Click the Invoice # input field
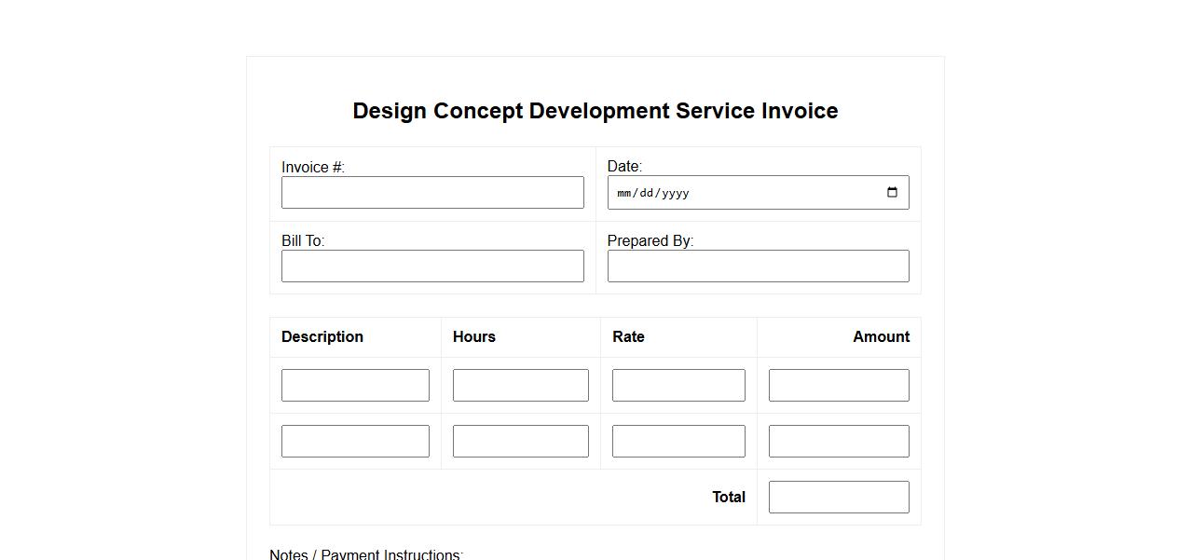This screenshot has width=1191, height=560. [432, 193]
